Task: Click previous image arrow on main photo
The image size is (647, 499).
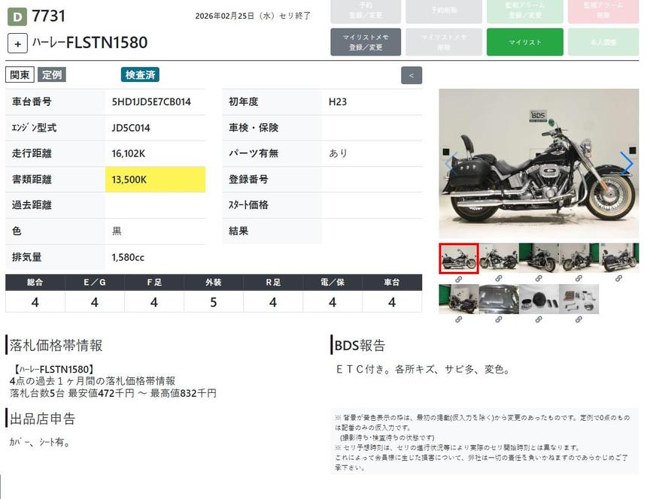Action: click(x=451, y=163)
